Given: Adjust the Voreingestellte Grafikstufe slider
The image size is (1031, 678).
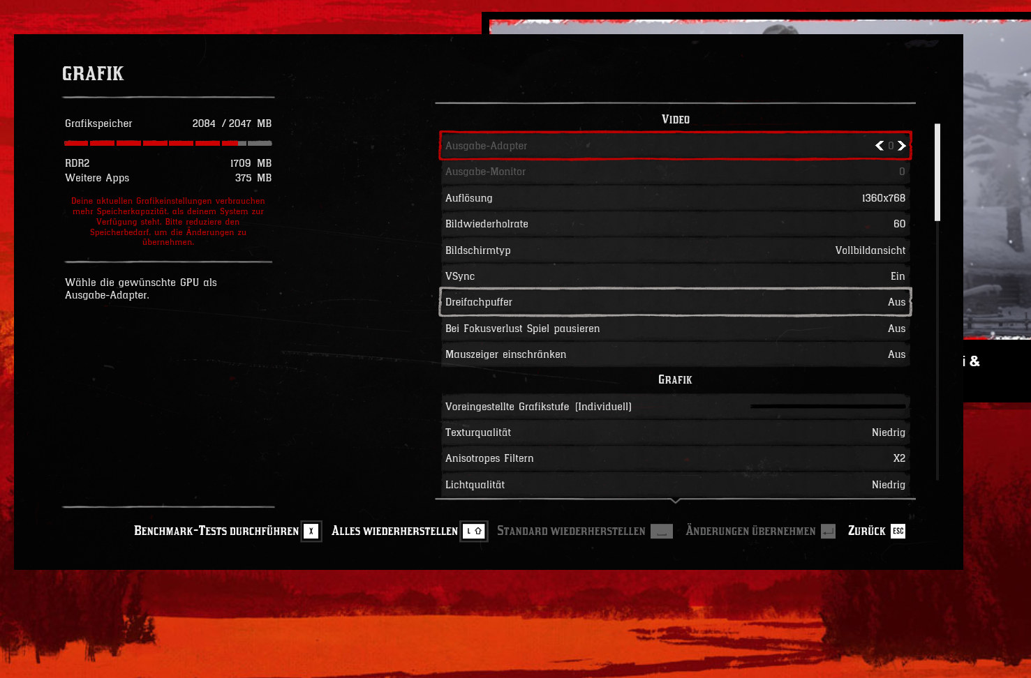Looking at the screenshot, I should coord(827,405).
